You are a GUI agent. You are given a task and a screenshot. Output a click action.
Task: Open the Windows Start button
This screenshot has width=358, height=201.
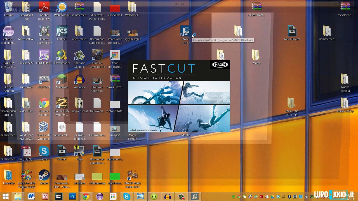coord(5,197)
